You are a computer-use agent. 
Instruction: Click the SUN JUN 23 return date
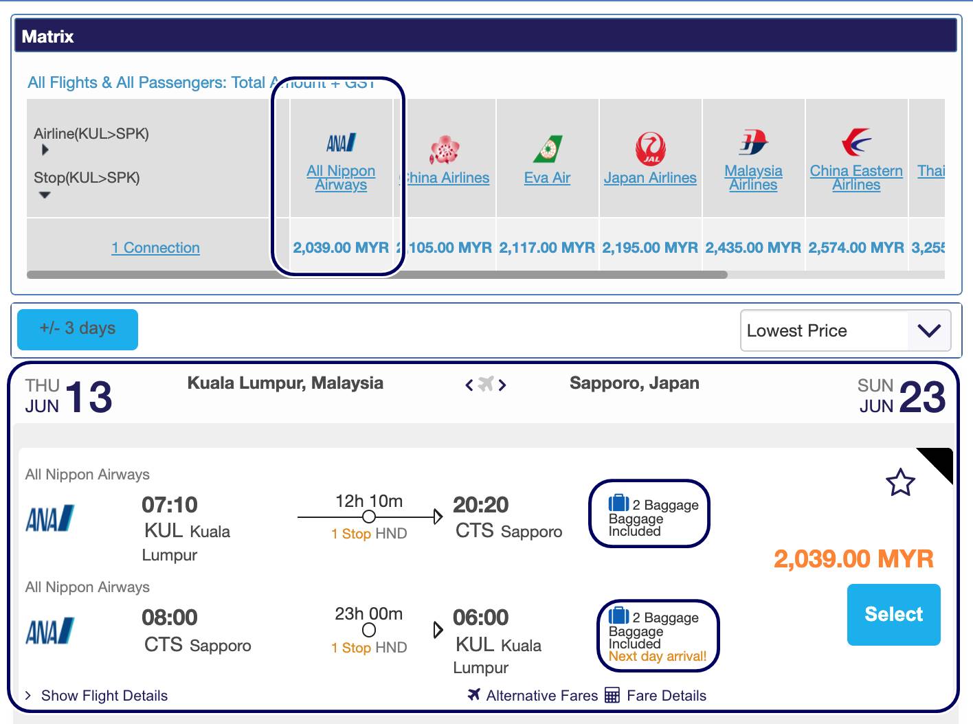point(902,397)
